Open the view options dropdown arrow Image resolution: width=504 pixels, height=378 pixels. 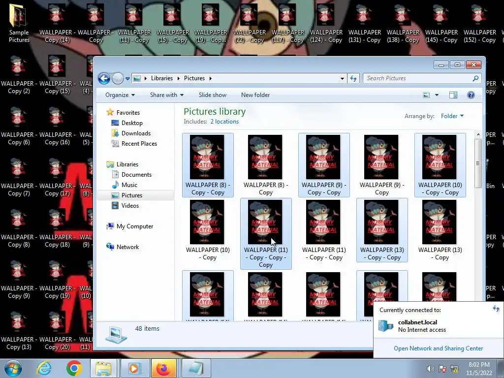437,95
